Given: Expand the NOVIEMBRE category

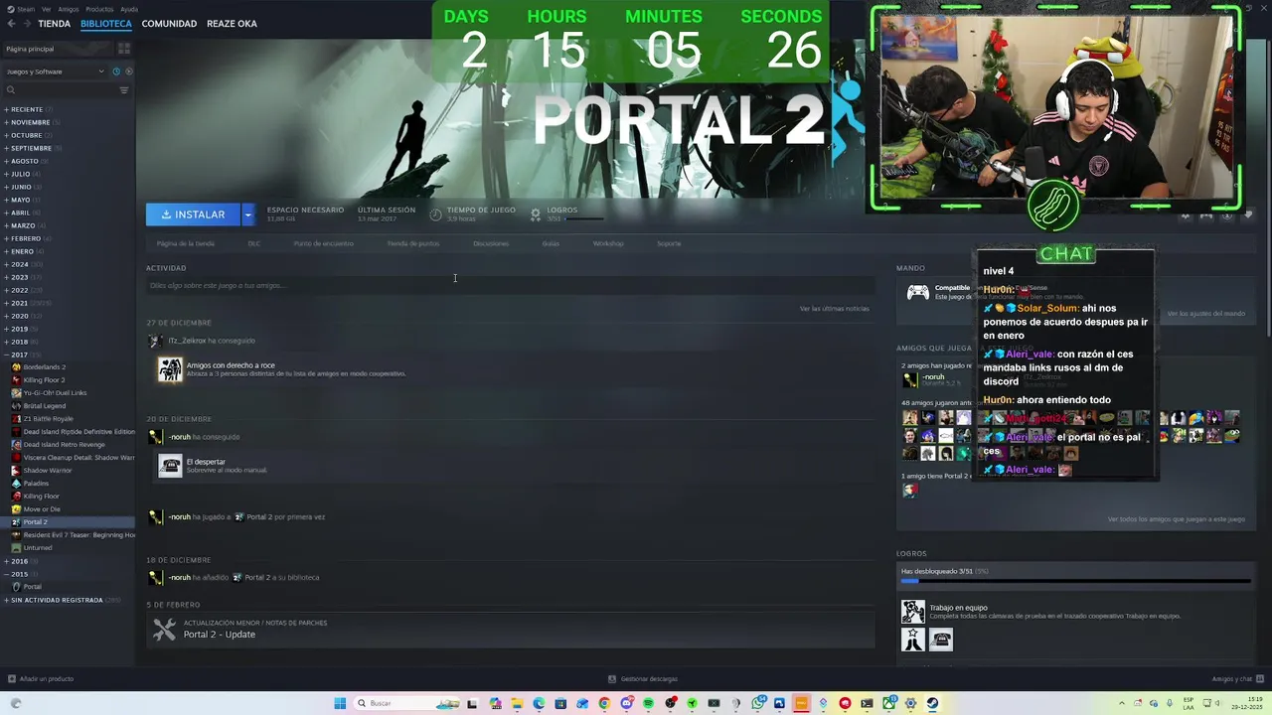Looking at the screenshot, I should [x=32, y=122].
